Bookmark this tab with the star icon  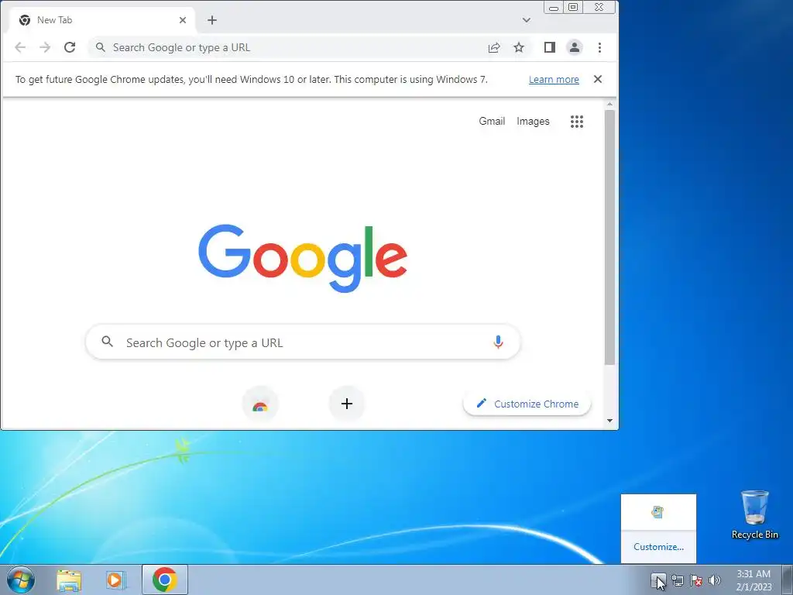tap(519, 47)
